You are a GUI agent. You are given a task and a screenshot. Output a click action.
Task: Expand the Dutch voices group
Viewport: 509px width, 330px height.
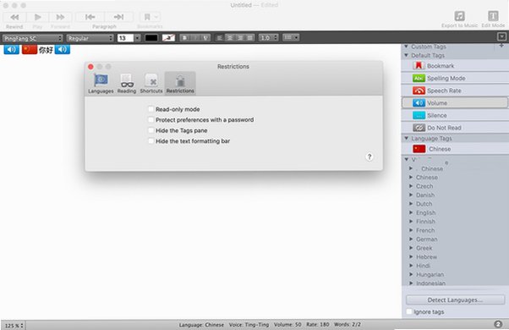(411, 204)
